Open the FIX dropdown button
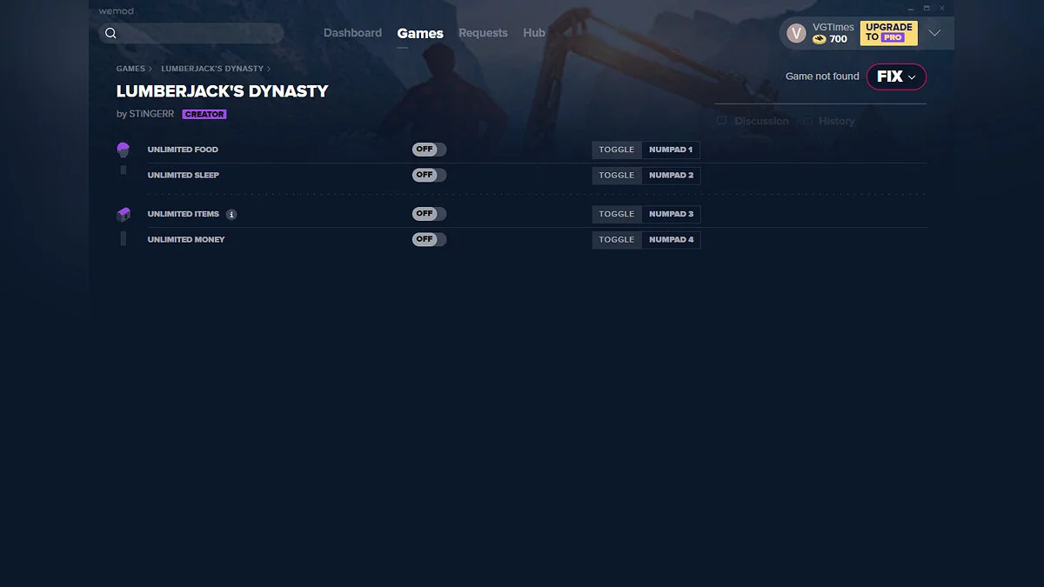 896,77
